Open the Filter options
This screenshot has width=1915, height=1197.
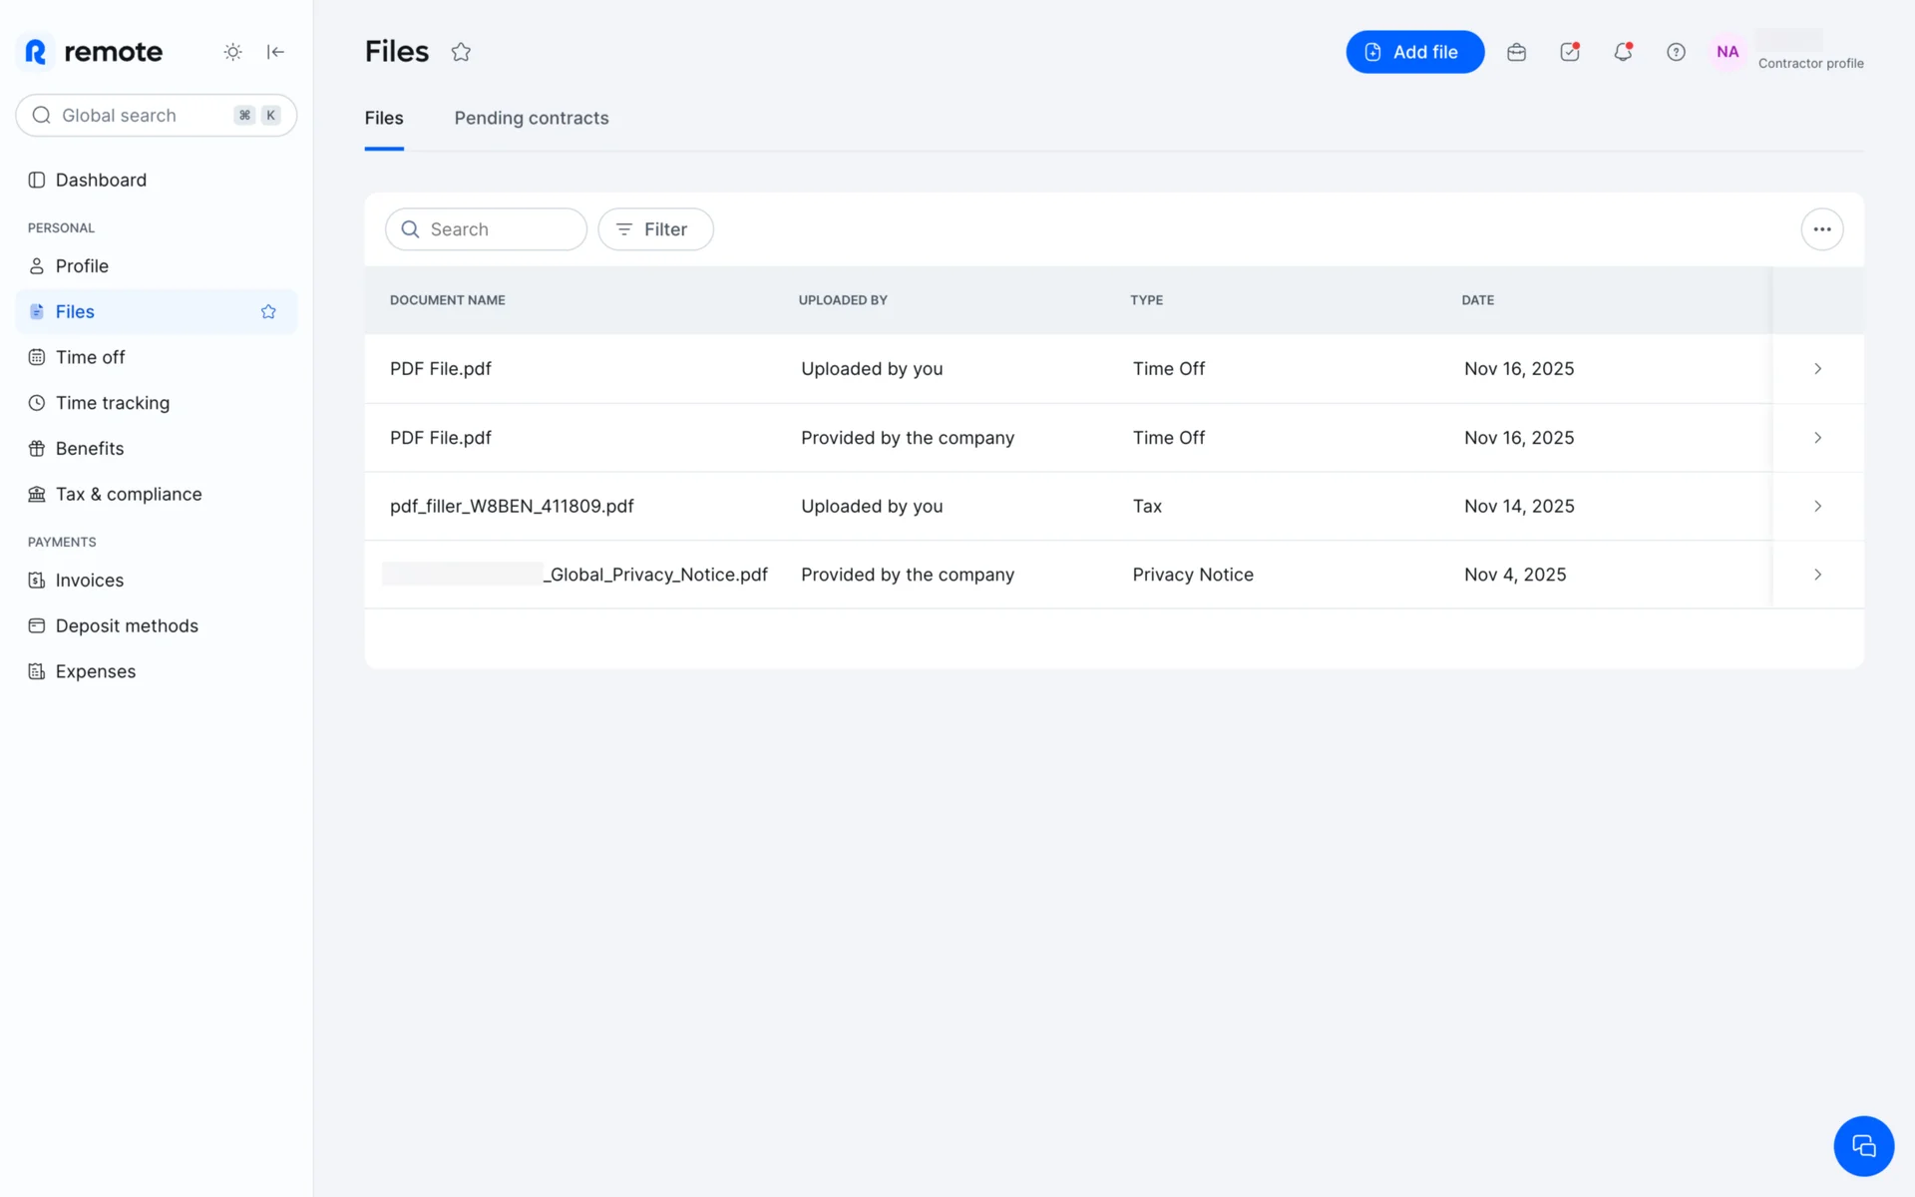point(655,229)
